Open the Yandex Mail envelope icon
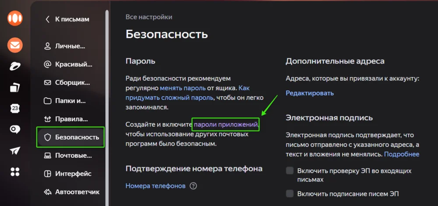The width and height of the screenshot is (438, 206). tap(15, 45)
